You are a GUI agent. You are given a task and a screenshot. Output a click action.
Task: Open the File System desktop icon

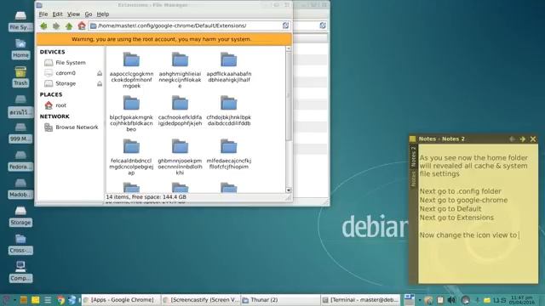click(x=20, y=20)
